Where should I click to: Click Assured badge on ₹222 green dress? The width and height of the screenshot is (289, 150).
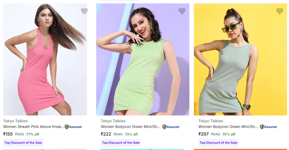[171, 127]
